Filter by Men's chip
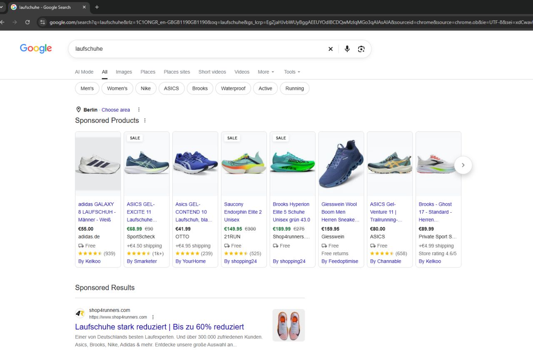The width and height of the screenshot is (533, 358). pyautogui.click(x=87, y=88)
